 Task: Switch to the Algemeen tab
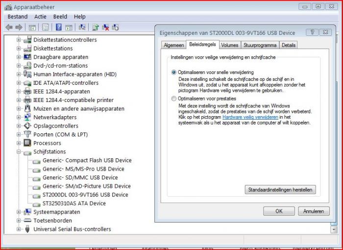(x=173, y=45)
